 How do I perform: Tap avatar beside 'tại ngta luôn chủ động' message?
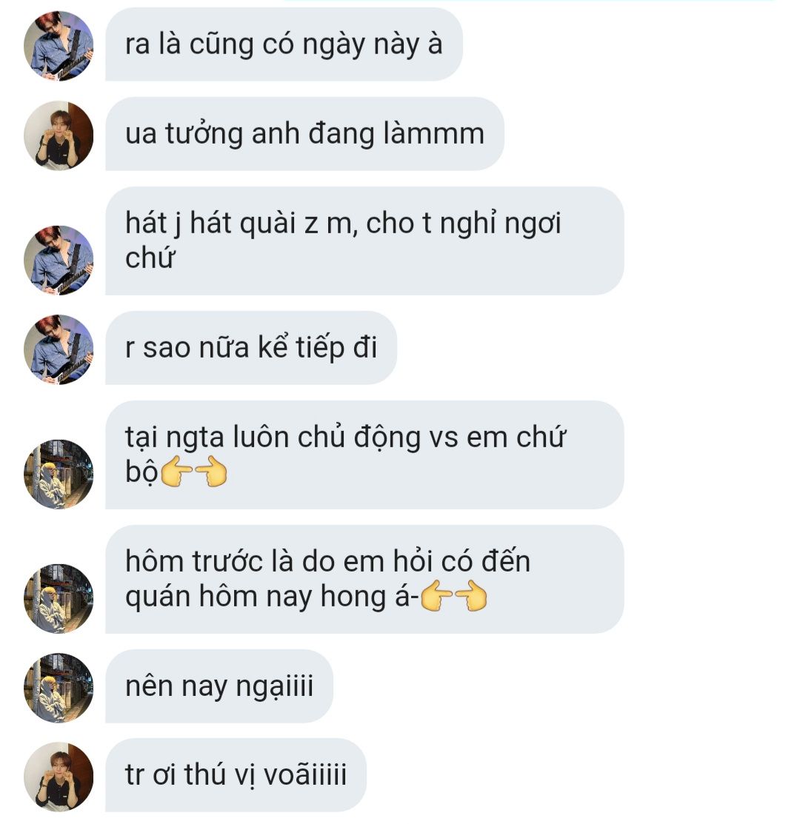tap(59, 474)
